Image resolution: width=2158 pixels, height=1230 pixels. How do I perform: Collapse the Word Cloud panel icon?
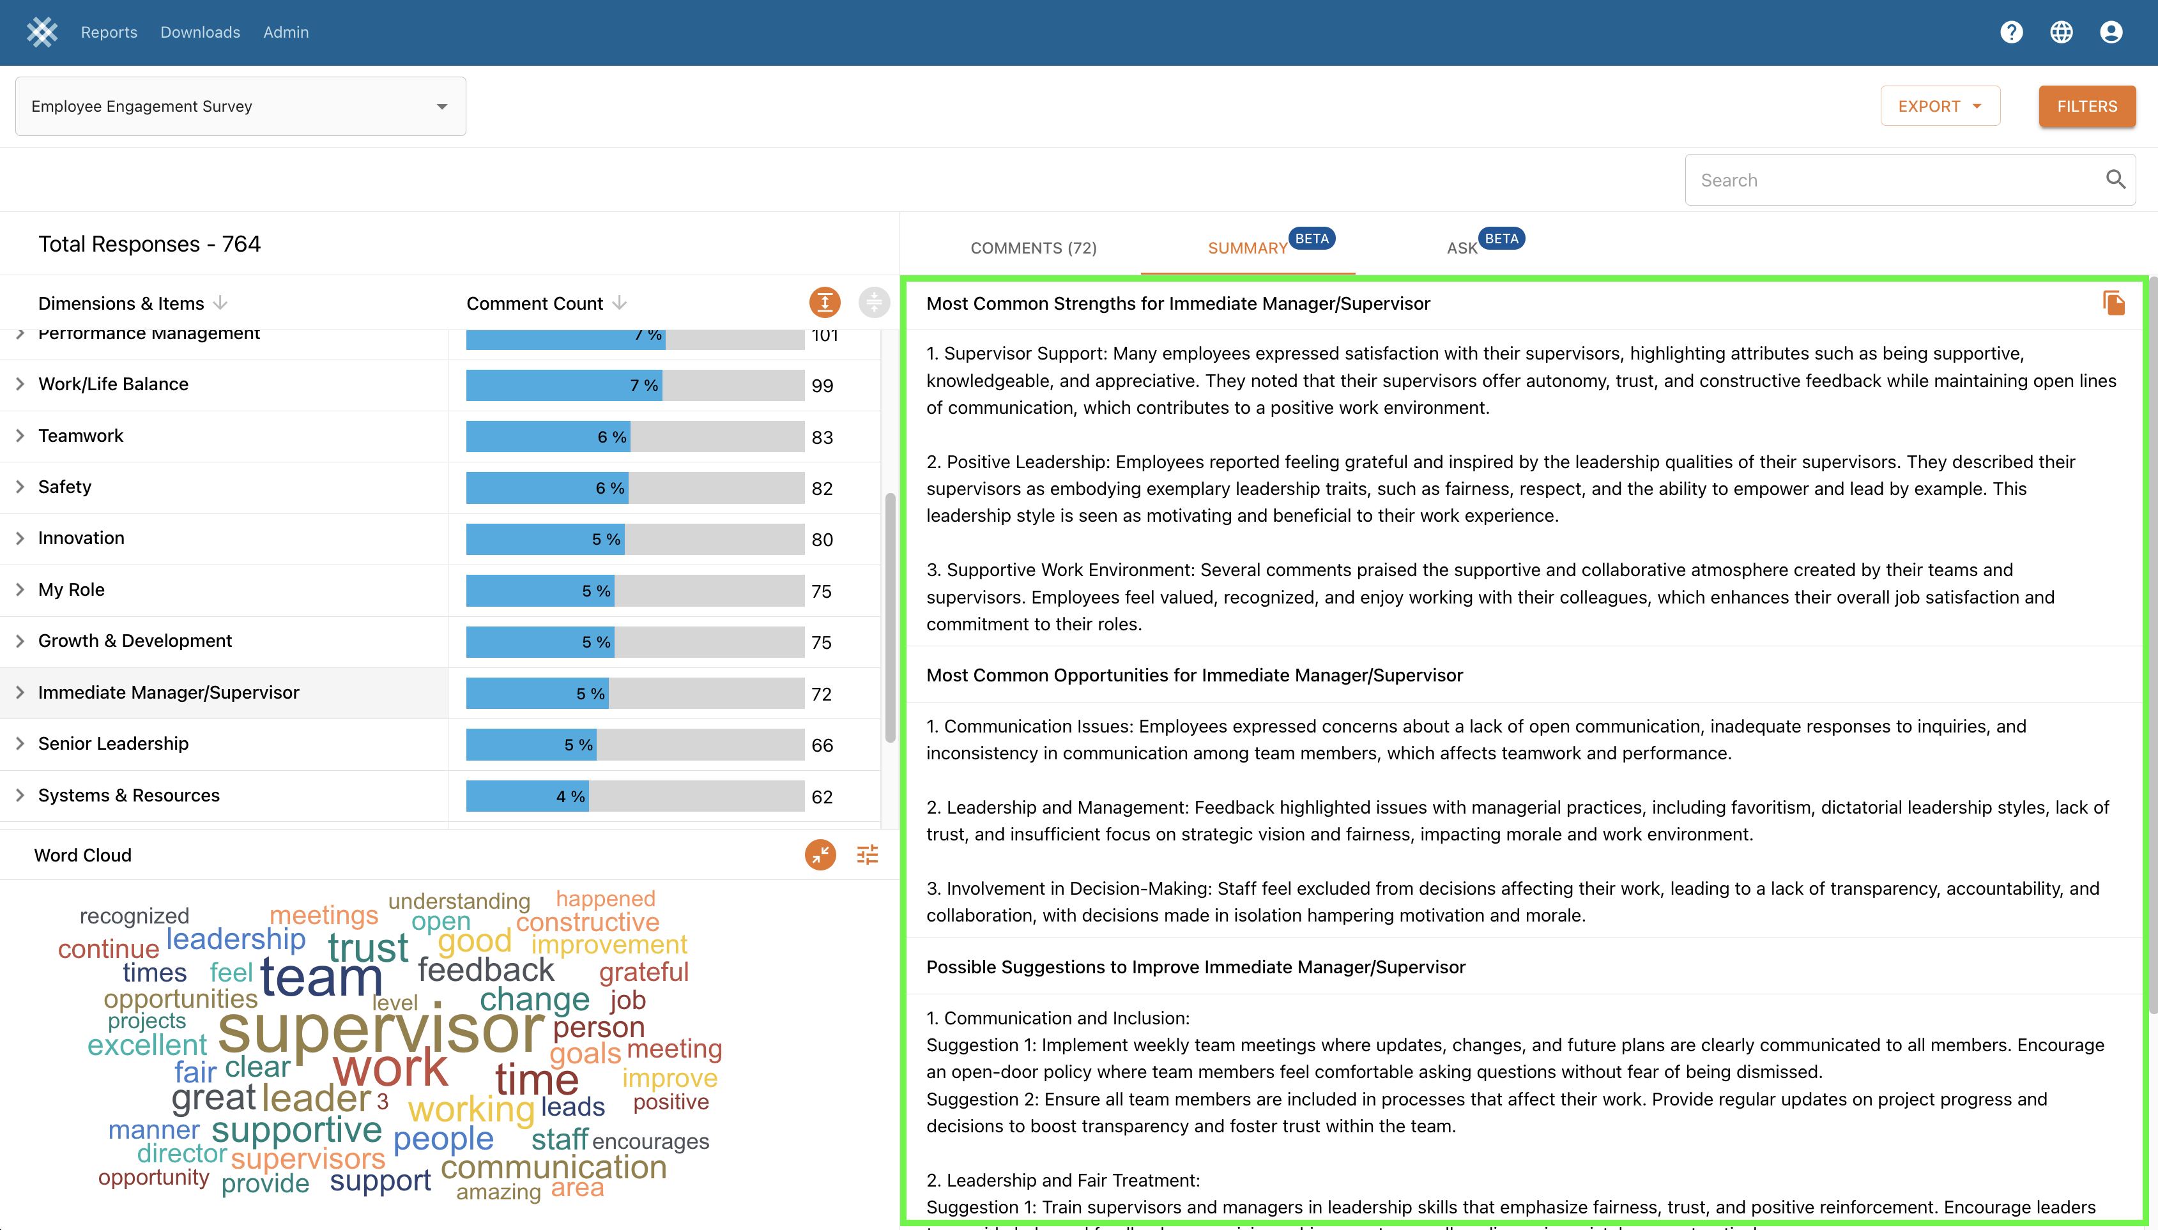click(x=820, y=855)
